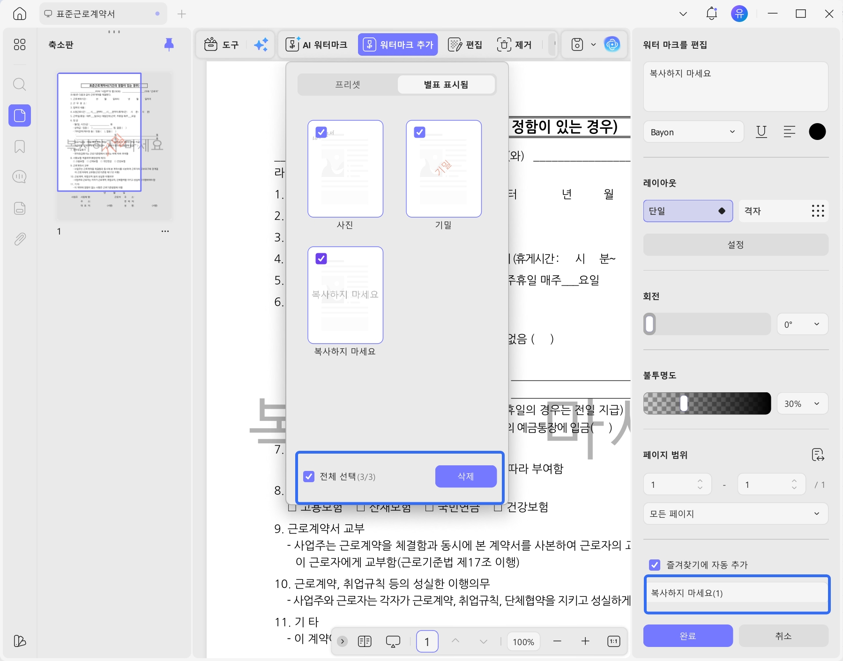
Task: Toggle underline formatting for watermark text
Action: [761, 132]
